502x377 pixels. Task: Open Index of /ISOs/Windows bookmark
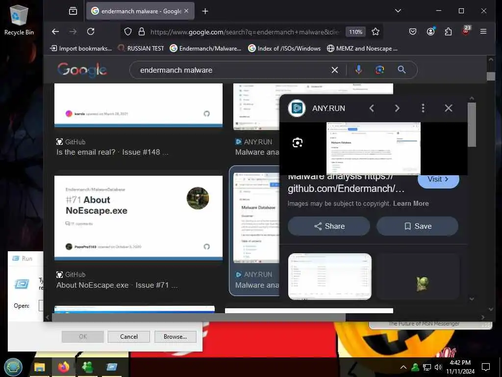point(284,49)
